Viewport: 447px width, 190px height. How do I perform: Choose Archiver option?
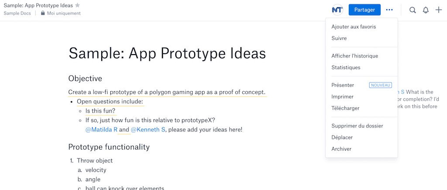341,149
